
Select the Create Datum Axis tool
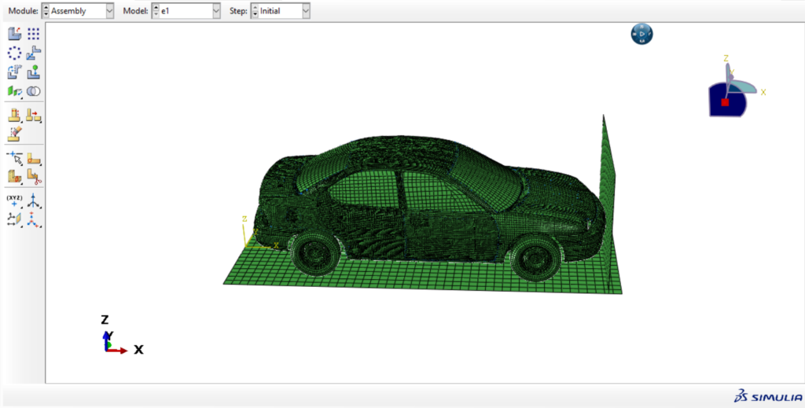pos(34,200)
